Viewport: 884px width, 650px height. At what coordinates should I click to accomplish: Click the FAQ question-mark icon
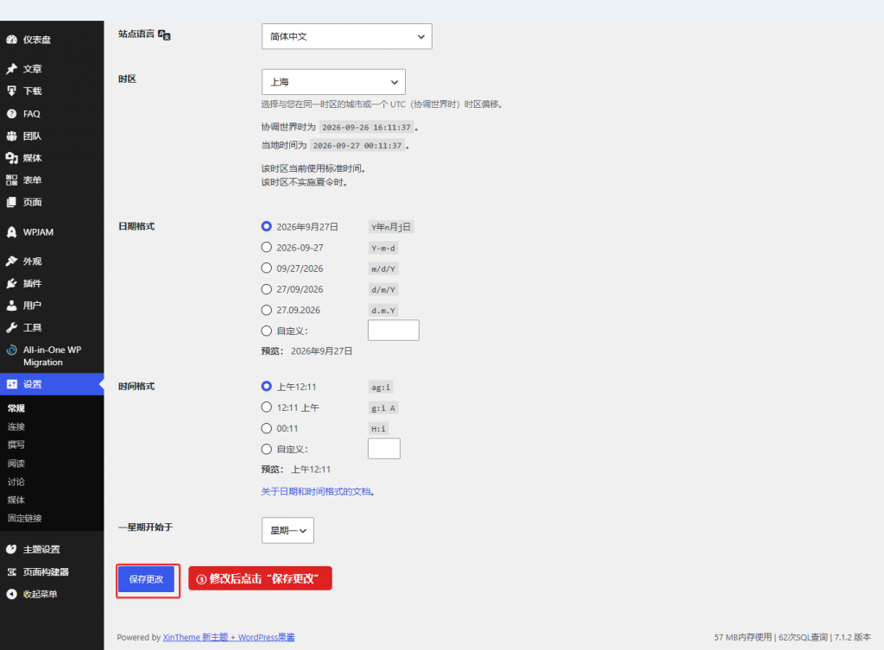11,114
